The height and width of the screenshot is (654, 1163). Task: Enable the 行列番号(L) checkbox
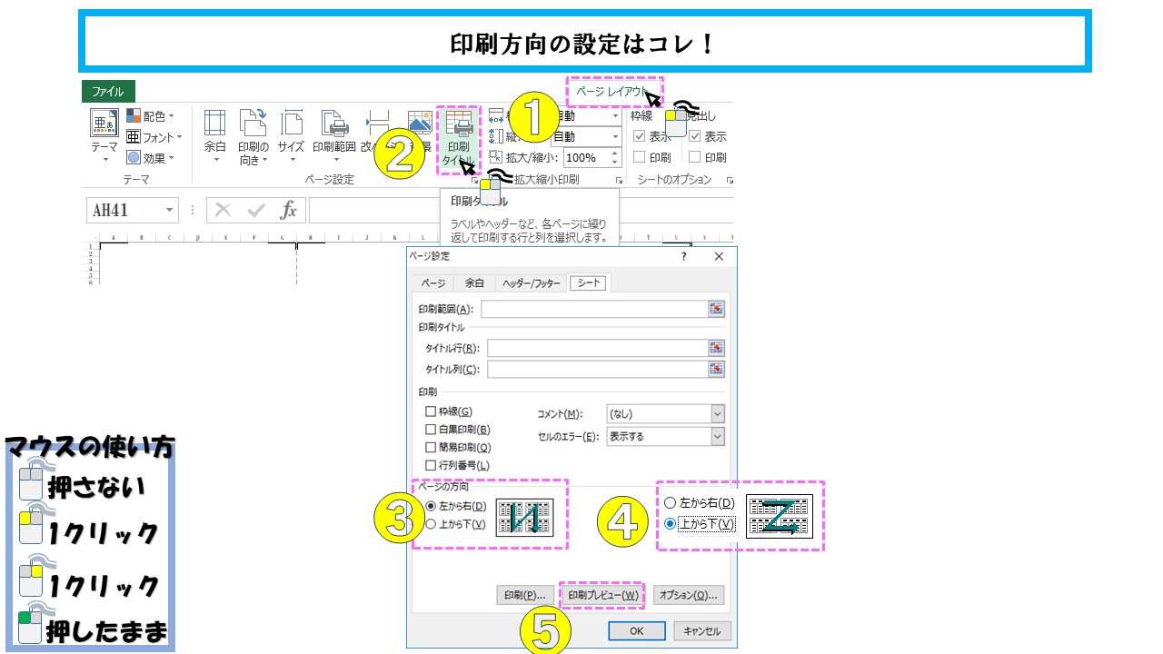pos(431,465)
